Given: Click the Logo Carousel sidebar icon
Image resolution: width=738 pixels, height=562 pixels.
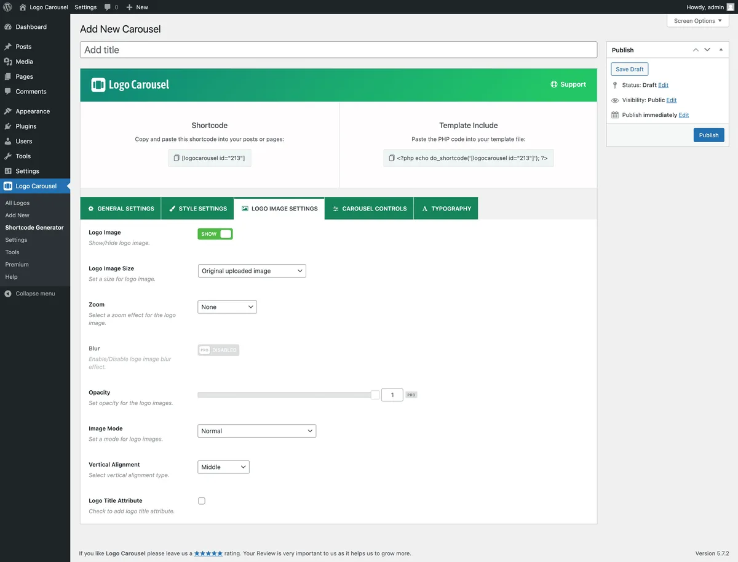Looking at the screenshot, I should 8,186.
